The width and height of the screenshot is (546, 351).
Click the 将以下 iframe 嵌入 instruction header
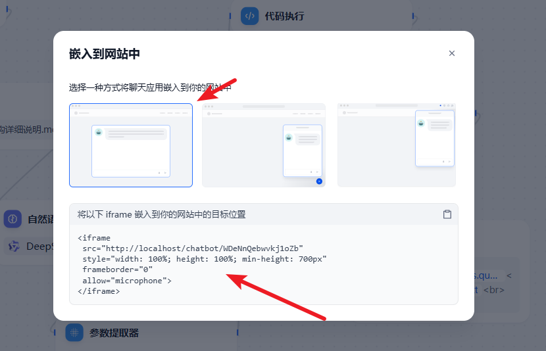162,214
